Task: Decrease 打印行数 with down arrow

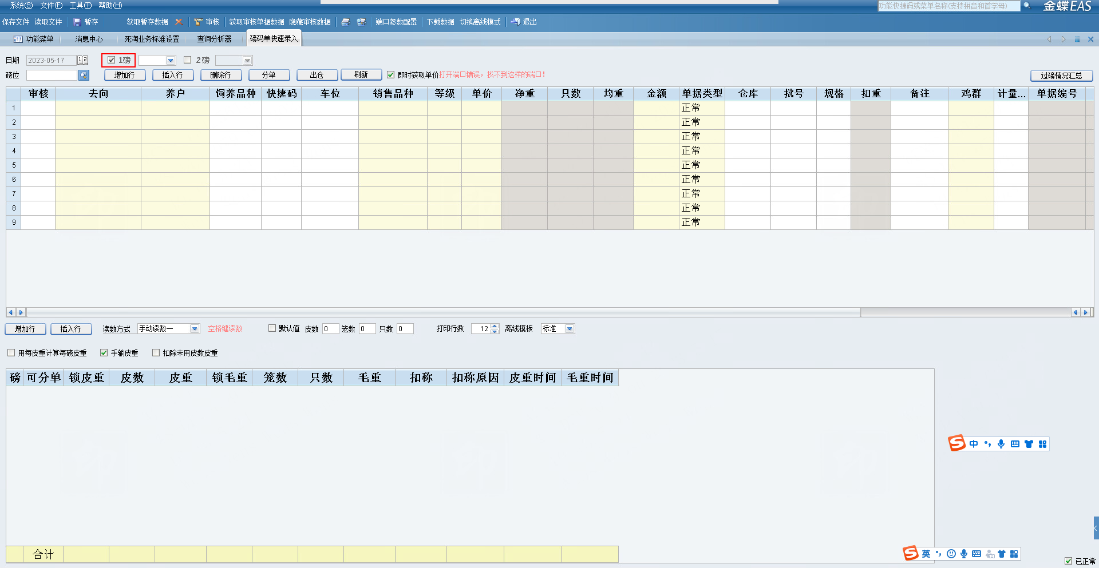Action: [x=495, y=331]
